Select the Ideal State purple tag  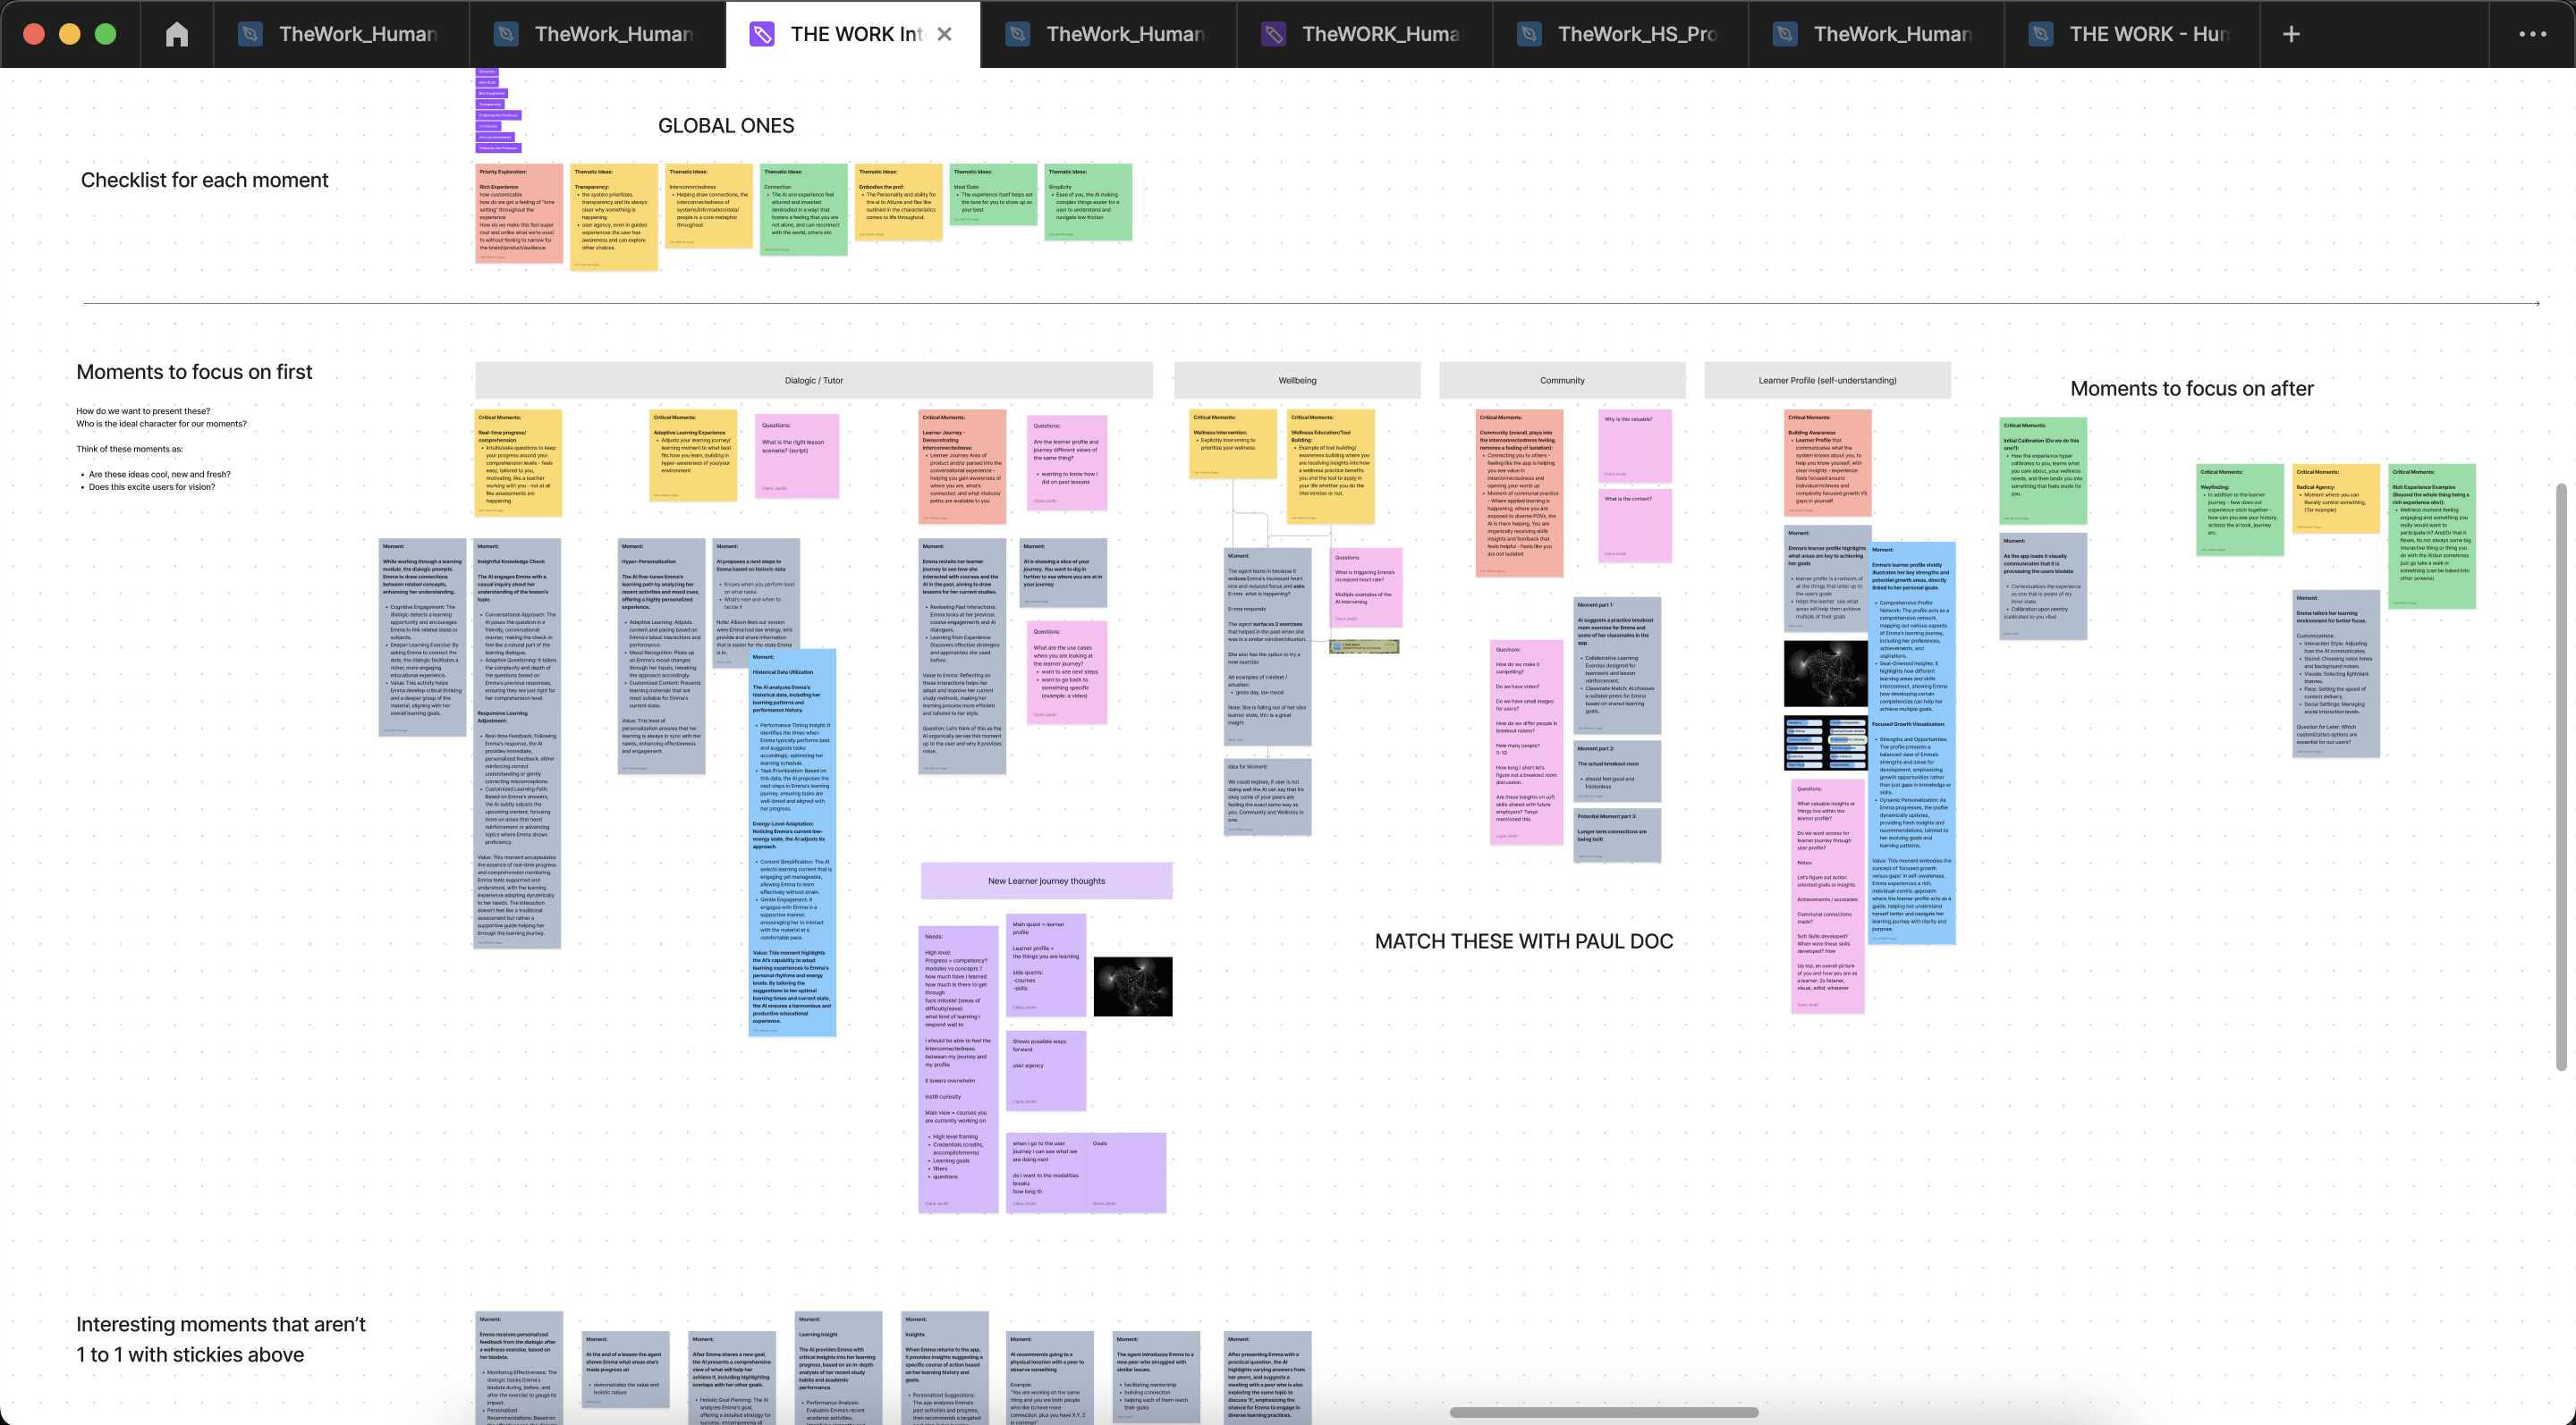(x=487, y=83)
